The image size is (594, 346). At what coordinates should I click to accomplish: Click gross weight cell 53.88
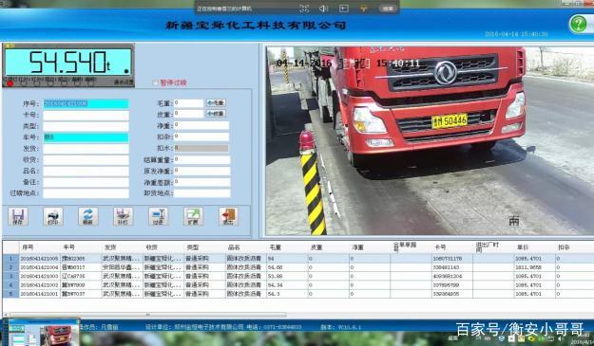tap(287, 276)
